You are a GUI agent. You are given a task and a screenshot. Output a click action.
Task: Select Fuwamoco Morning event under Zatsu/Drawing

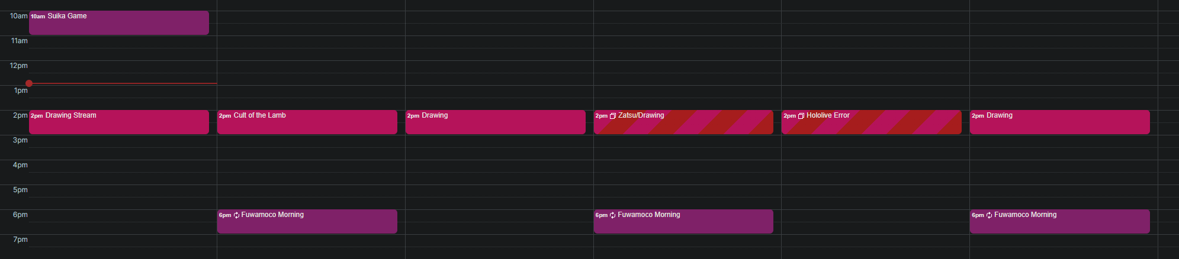click(x=683, y=221)
